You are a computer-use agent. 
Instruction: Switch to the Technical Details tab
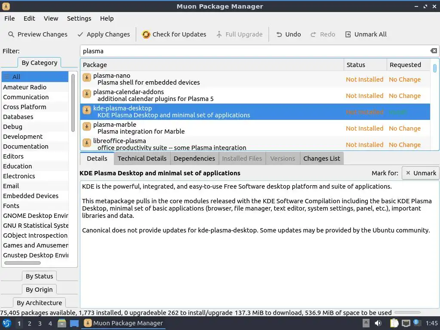142,159
